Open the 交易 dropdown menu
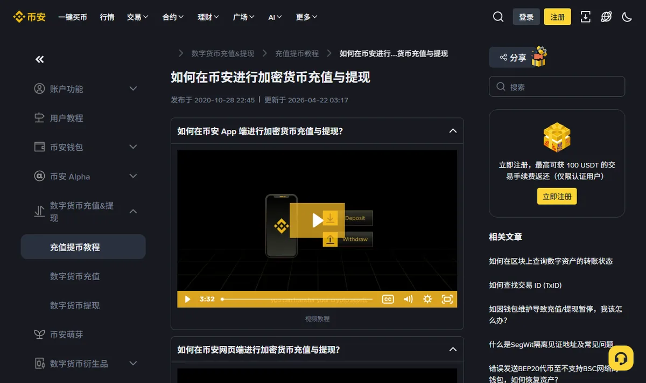 coord(137,17)
